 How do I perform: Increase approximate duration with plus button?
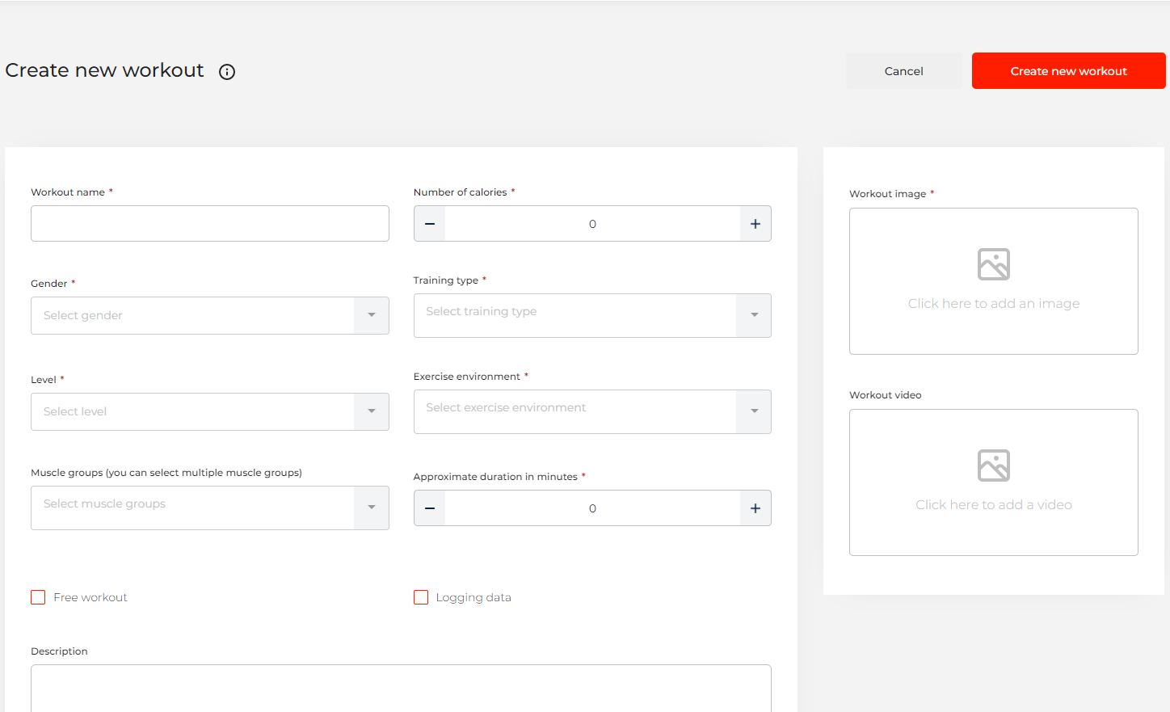pyautogui.click(x=755, y=508)
